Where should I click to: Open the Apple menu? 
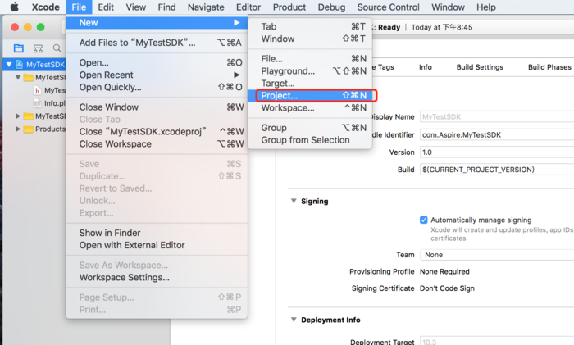pyautogui.click(x=14, y=7)
